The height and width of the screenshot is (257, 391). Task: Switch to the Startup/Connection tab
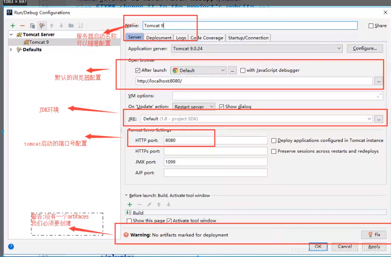coord(248,38)
